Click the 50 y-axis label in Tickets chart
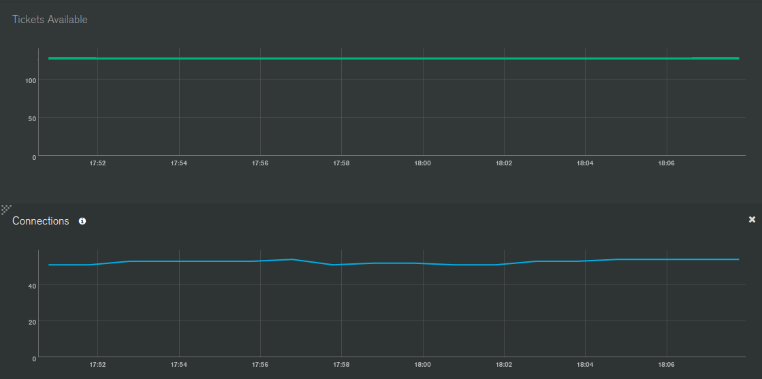Screen dimensions: 762x379 click(x=33, y=118)
